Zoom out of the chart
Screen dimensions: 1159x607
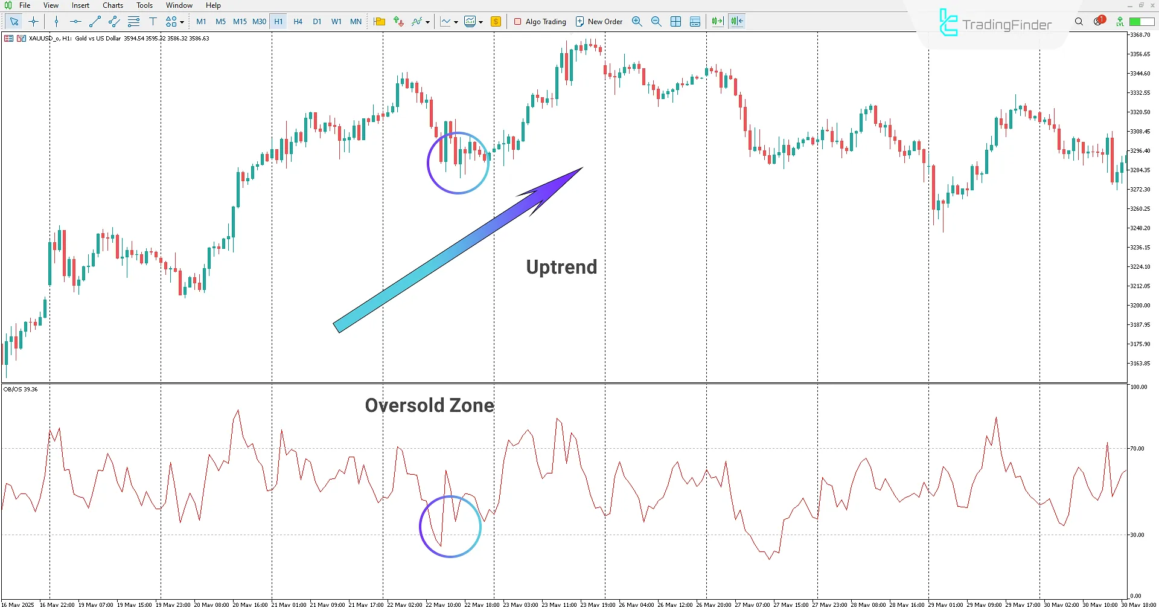tap(656, 22)
